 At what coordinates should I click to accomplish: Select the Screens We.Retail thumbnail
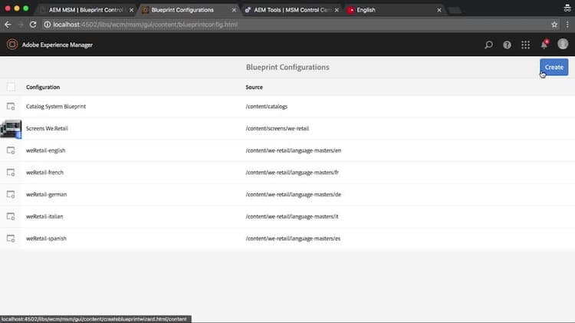point(11,129)
